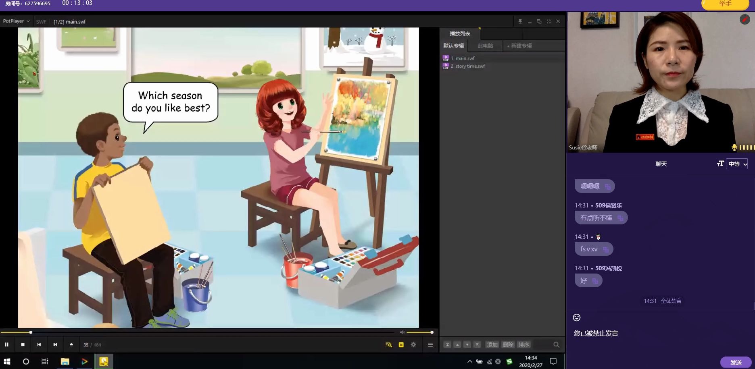Click the playlist search magnifier icon

coord(556,344)
